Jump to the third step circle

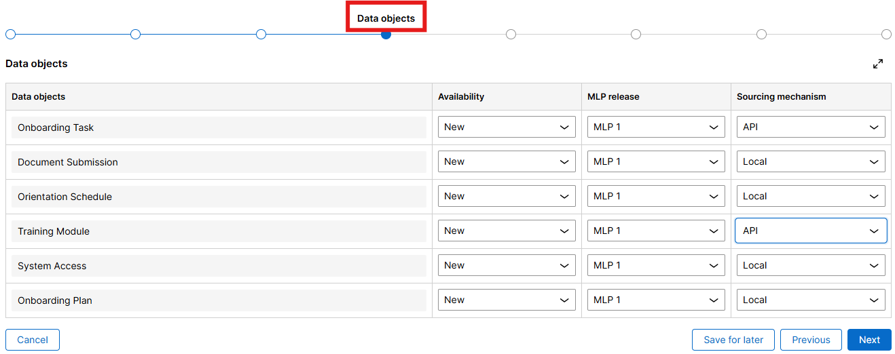click(261, 34)
